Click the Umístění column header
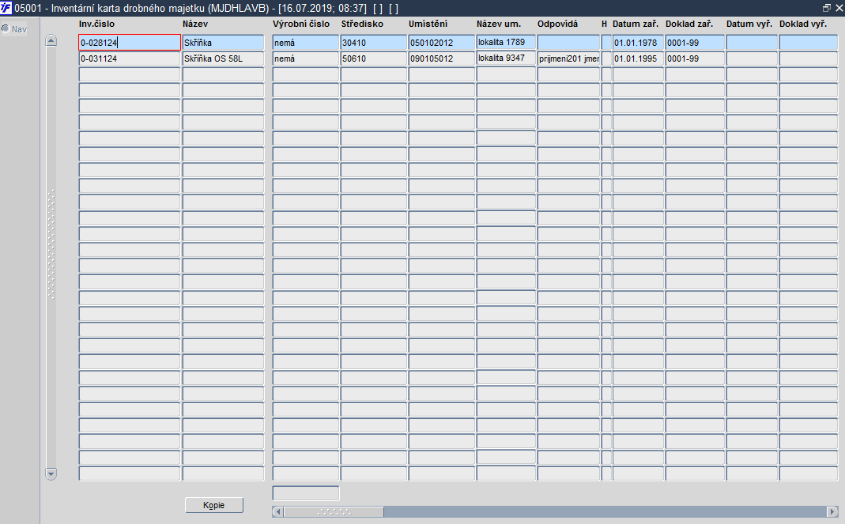 428,24
